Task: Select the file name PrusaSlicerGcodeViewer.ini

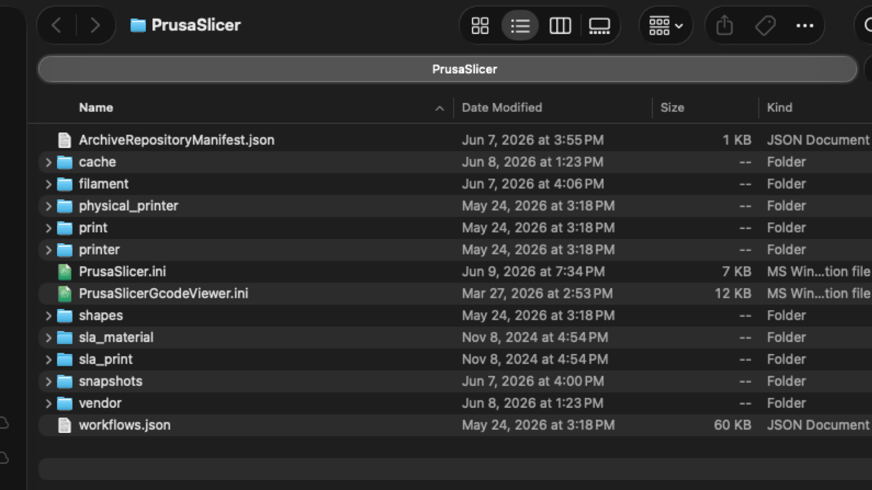Action: pyautogui.click(x=163, y=293)
